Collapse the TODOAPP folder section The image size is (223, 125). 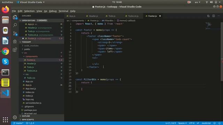[x=20, y=42]
